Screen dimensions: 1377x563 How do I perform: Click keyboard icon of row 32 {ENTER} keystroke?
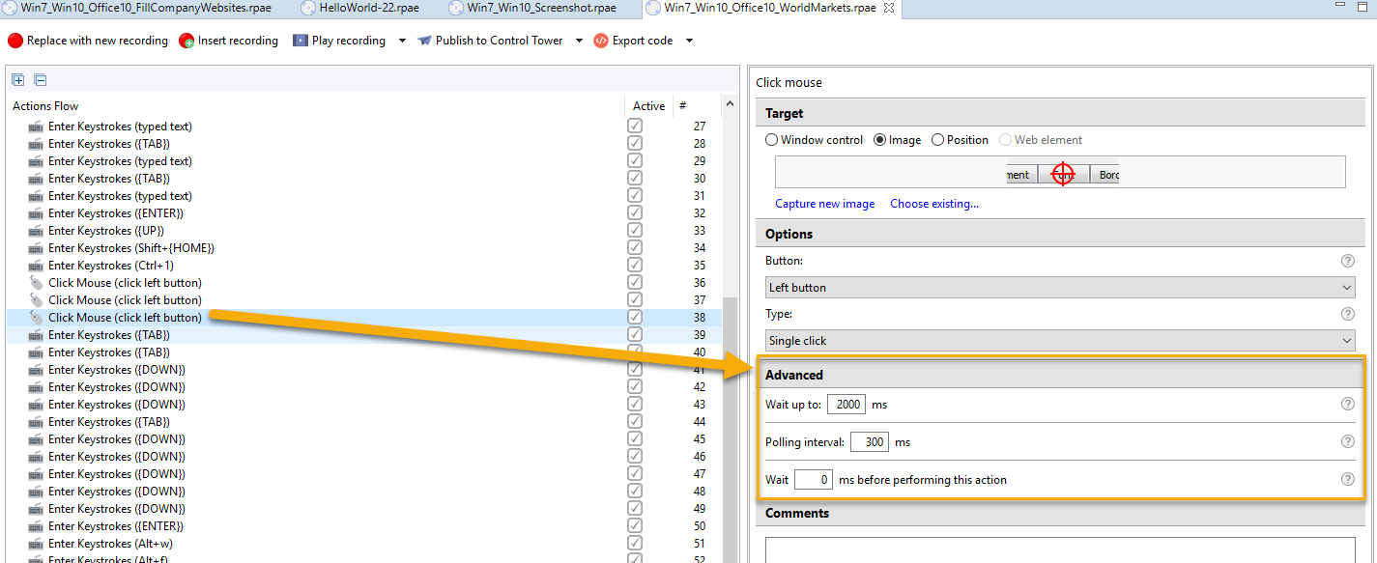(36, 213)
